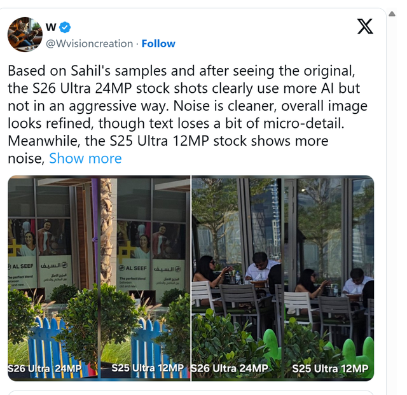
Task: Click "S25 Ultra 12MP" label on café photo
Action: click(330, 368)
